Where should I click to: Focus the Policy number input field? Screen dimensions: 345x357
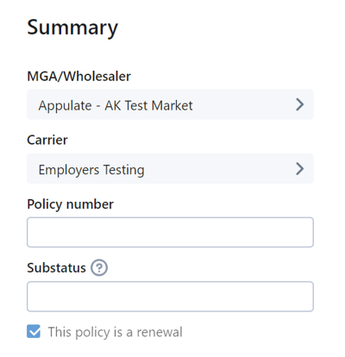click(x=170, y=232)
